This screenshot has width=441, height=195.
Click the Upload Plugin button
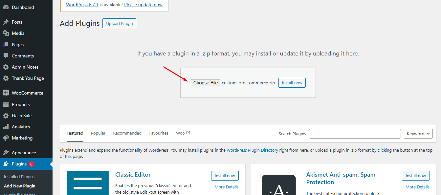(x=119, y=23)
